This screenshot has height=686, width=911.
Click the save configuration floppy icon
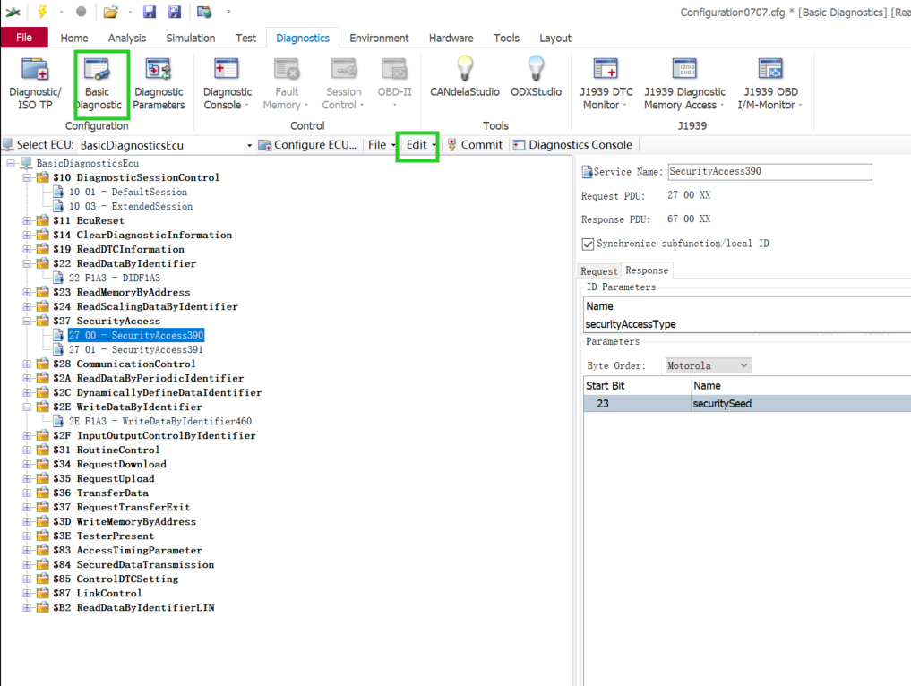click(x=150, y=12)
